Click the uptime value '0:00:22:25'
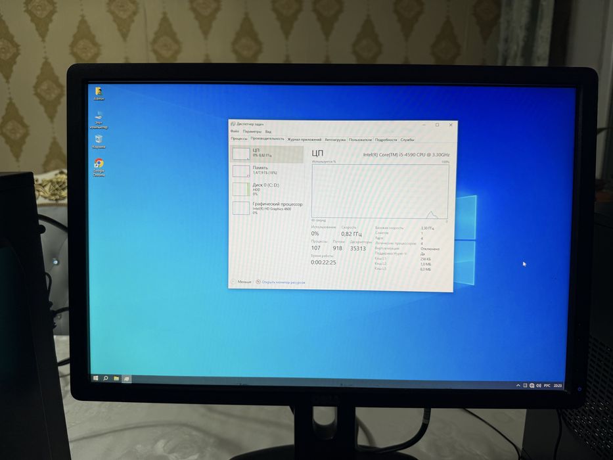Viewport: 613px width, 460px height. tap(323, 262)
